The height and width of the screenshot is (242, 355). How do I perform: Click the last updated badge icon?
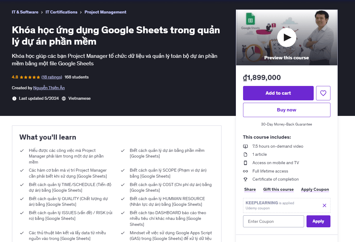pos(14,99)
